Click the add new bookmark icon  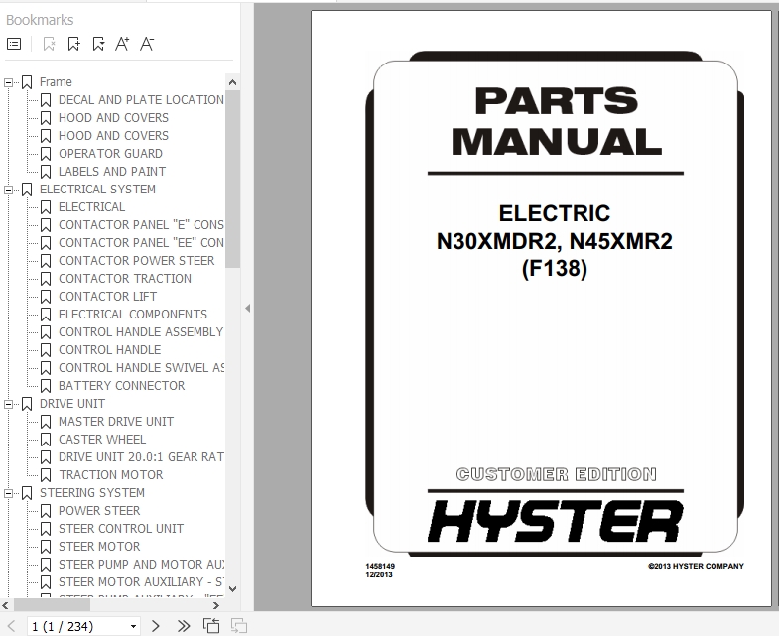pos(73,44)
